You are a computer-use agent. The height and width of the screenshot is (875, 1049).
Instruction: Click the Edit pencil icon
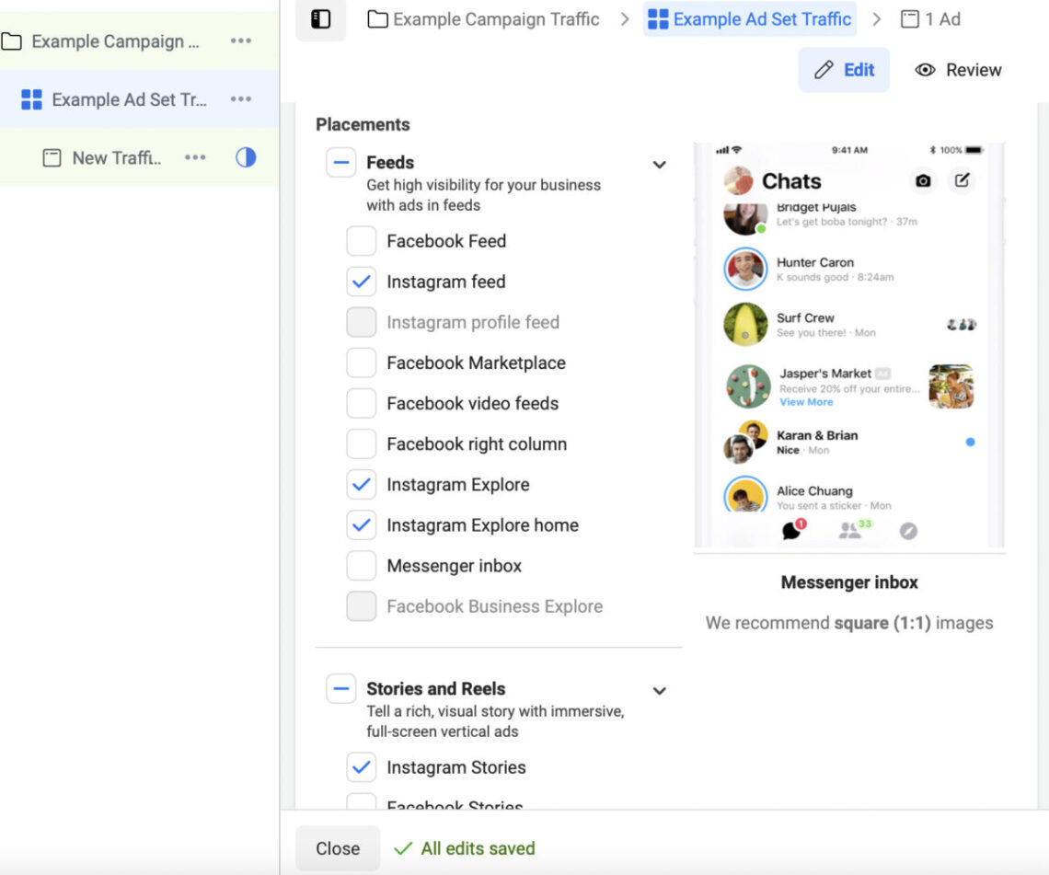824,69
